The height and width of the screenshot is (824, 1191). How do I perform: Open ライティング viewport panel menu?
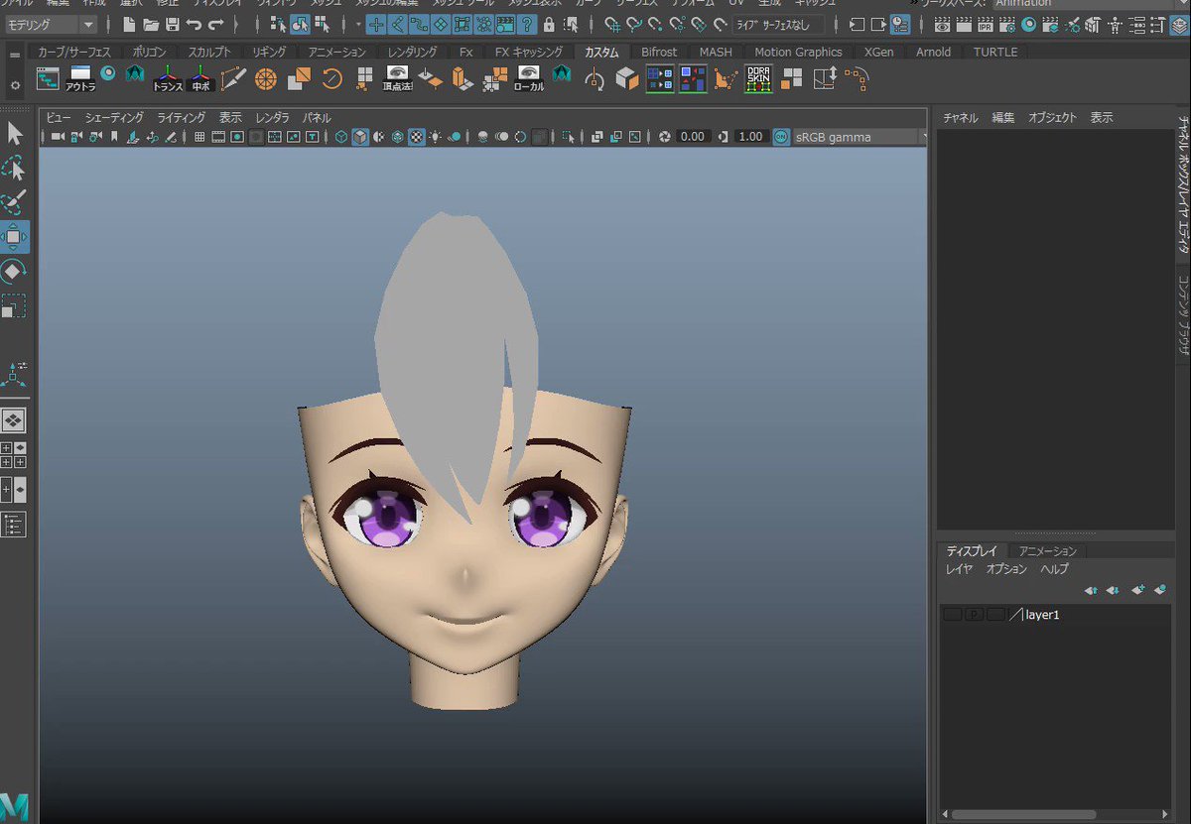pos(181,117)
